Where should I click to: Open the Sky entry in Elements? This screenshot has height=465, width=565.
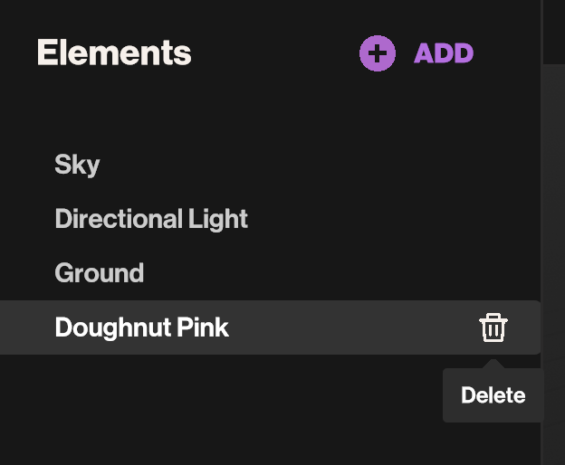coord(77,165)
